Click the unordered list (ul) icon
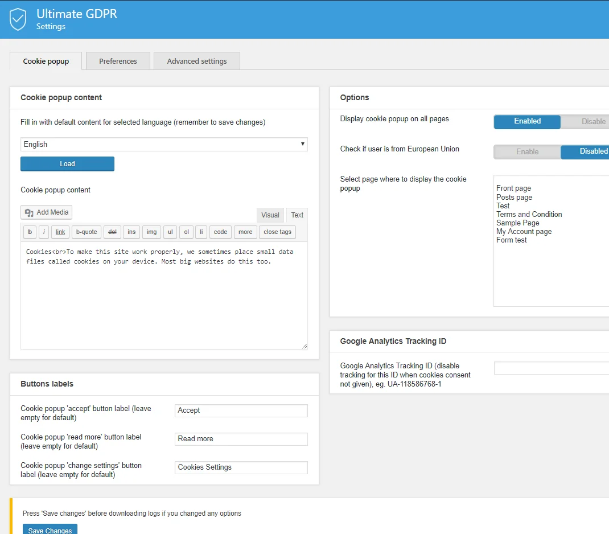This screenshot has height=534, width=609. click(x=170, y=232)
